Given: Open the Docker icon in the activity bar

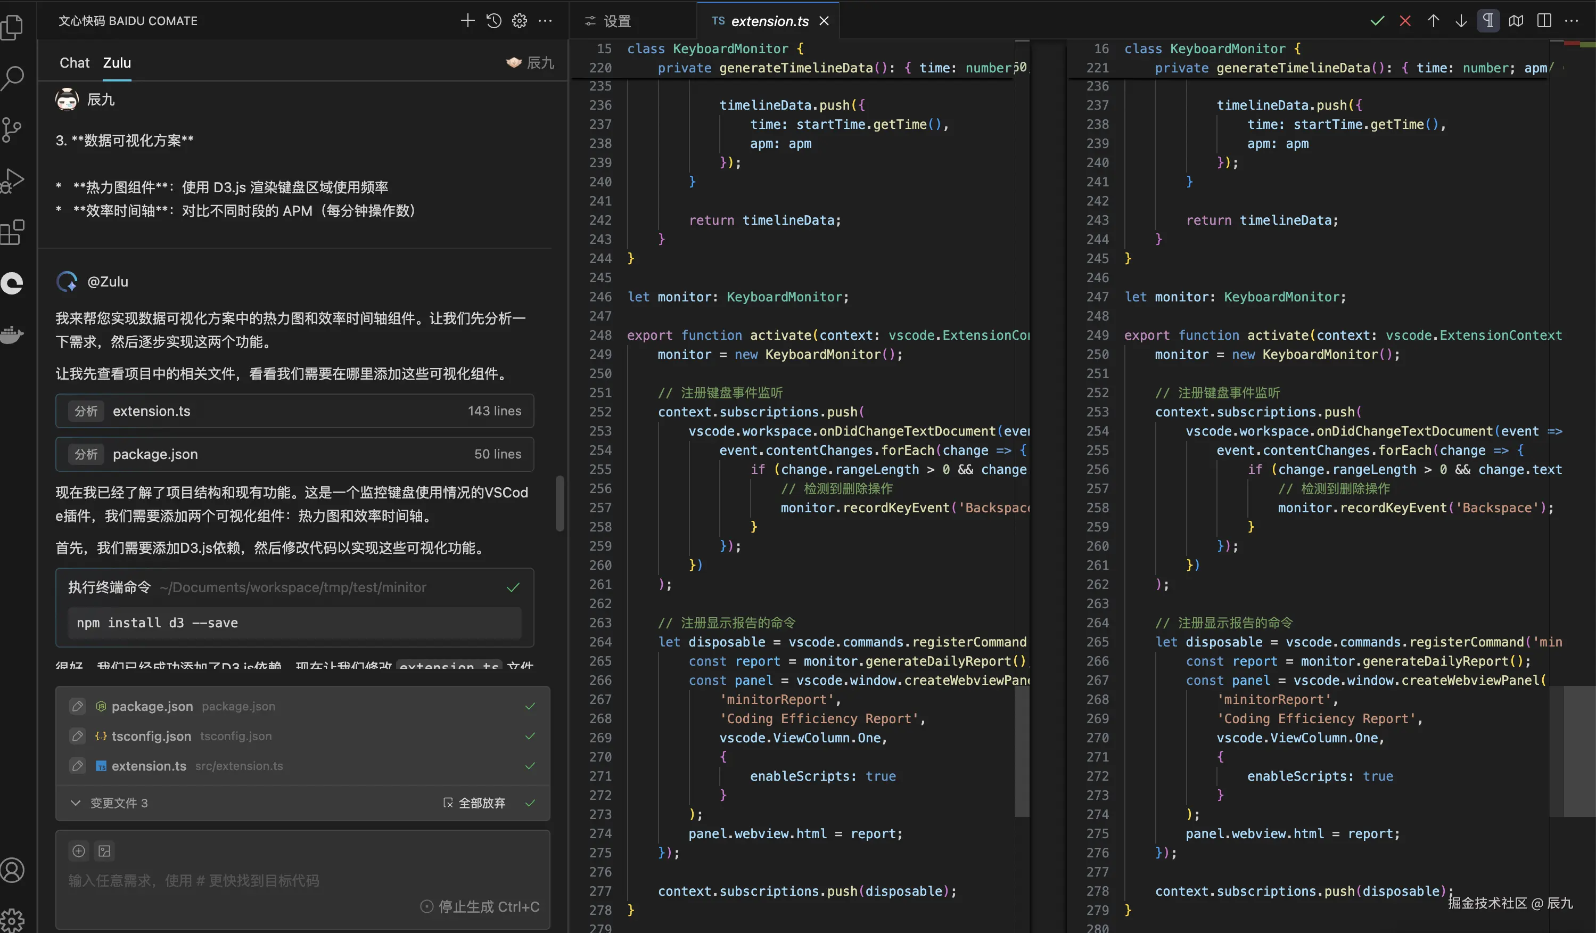Looking at the screenshot, I should (12, 334).
